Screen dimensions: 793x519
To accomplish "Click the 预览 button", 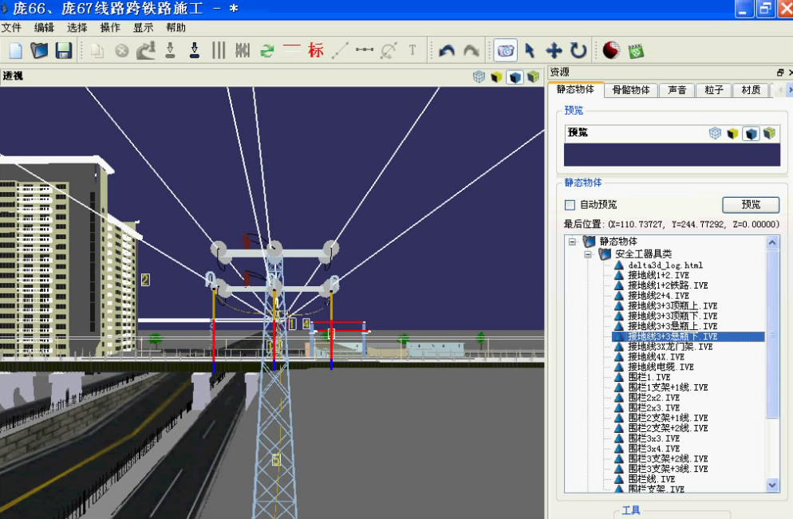I will 751,205.
